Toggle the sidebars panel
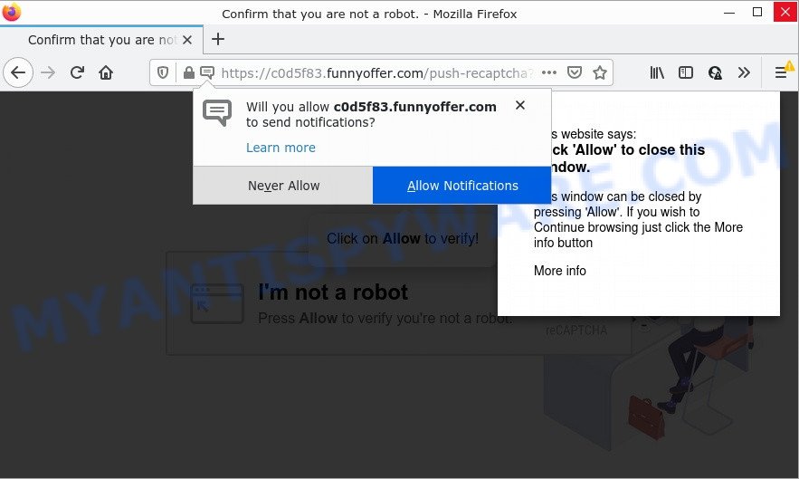This screenshot has height=479, width=799. pos(686,73)
